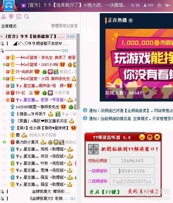
Task: Expand root channel [官方] 9 9 徒弟就你了
Action: pyautogui.click(x=38, y=37)
